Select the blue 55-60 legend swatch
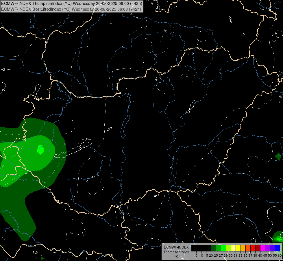283x261 pixels. tap(278, 248)
